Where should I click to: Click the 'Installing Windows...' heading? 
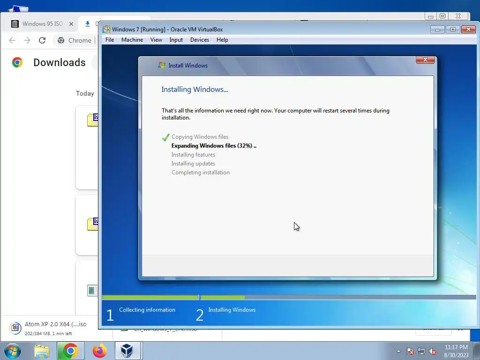tap(195, 90)
